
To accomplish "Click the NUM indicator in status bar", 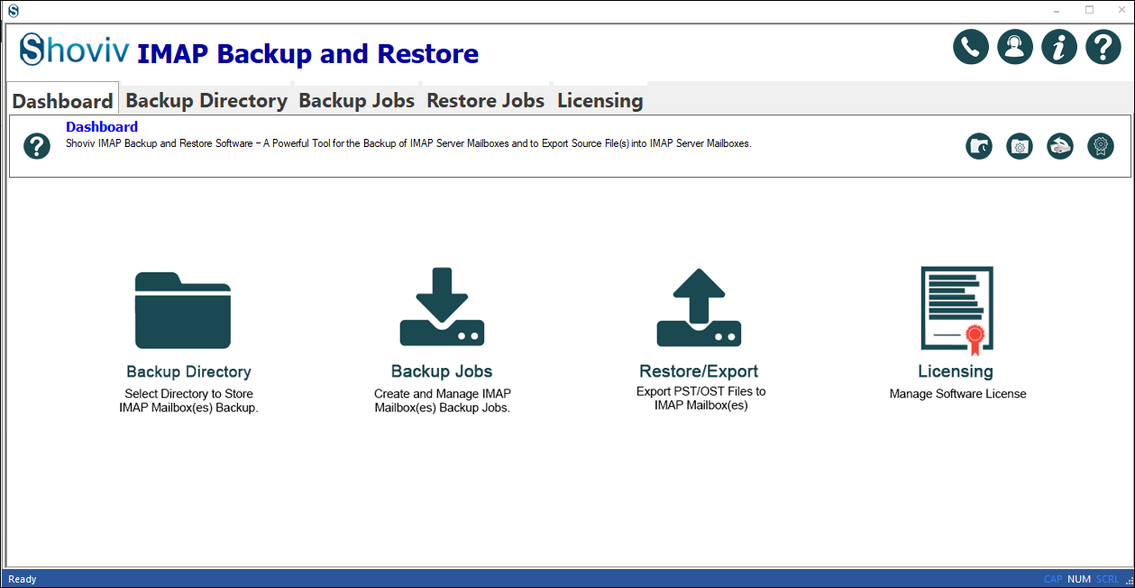I will [x=1079, y=579].
